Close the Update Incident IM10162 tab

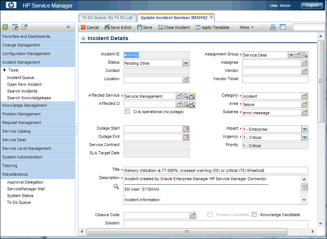212,17
